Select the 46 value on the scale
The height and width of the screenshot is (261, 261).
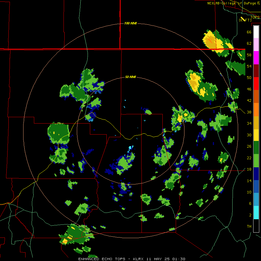coord(249,89)
